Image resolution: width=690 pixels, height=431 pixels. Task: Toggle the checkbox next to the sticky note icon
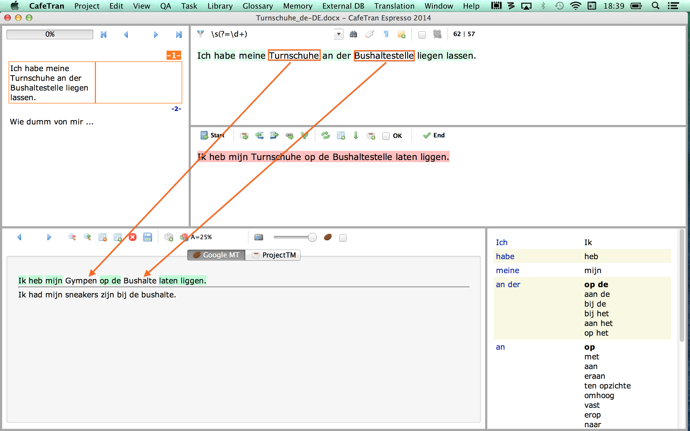tap(422, 35)
